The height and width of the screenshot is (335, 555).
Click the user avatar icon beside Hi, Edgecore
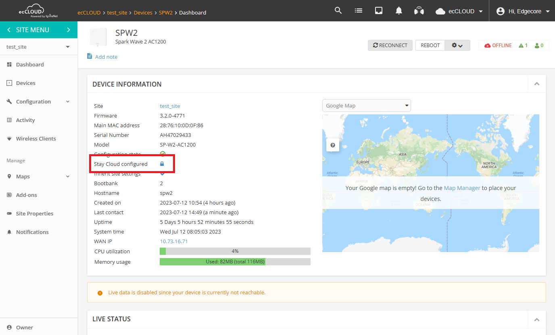(x=501, y=11)
